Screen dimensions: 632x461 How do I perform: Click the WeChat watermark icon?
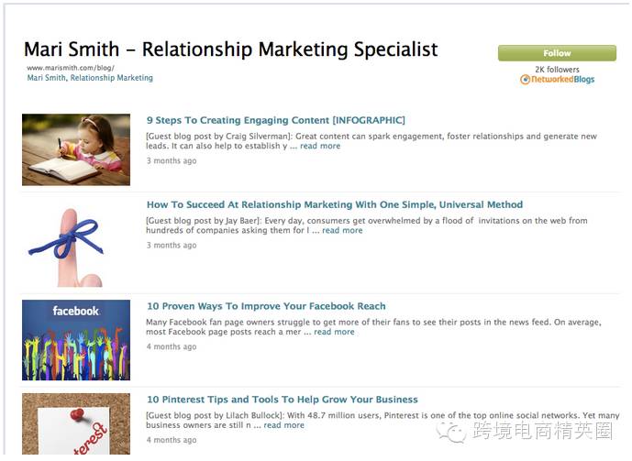[451, 432]
